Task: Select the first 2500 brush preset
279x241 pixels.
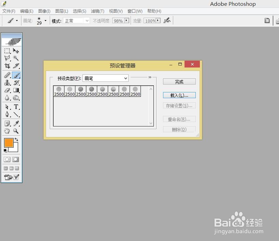Action: (59, 91)
